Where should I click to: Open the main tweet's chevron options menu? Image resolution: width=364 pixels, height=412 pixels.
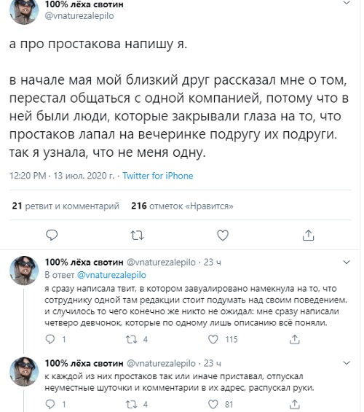(347, 3)
